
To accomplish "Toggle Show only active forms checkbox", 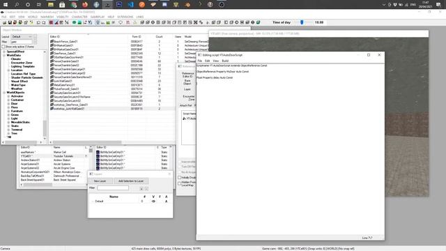I will [x=3, y=47].
